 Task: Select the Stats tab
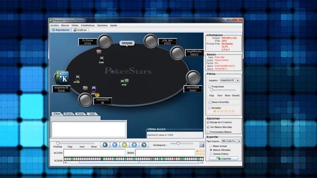pos(80,114)
